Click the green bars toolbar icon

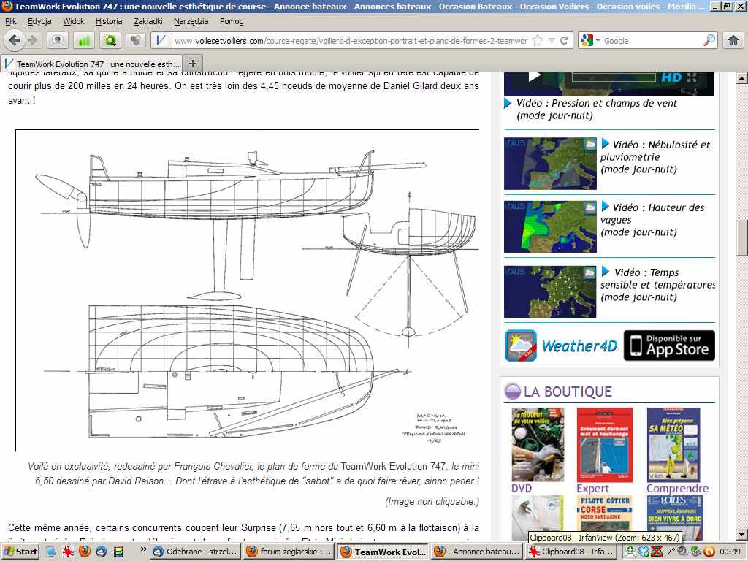(84, 40)
